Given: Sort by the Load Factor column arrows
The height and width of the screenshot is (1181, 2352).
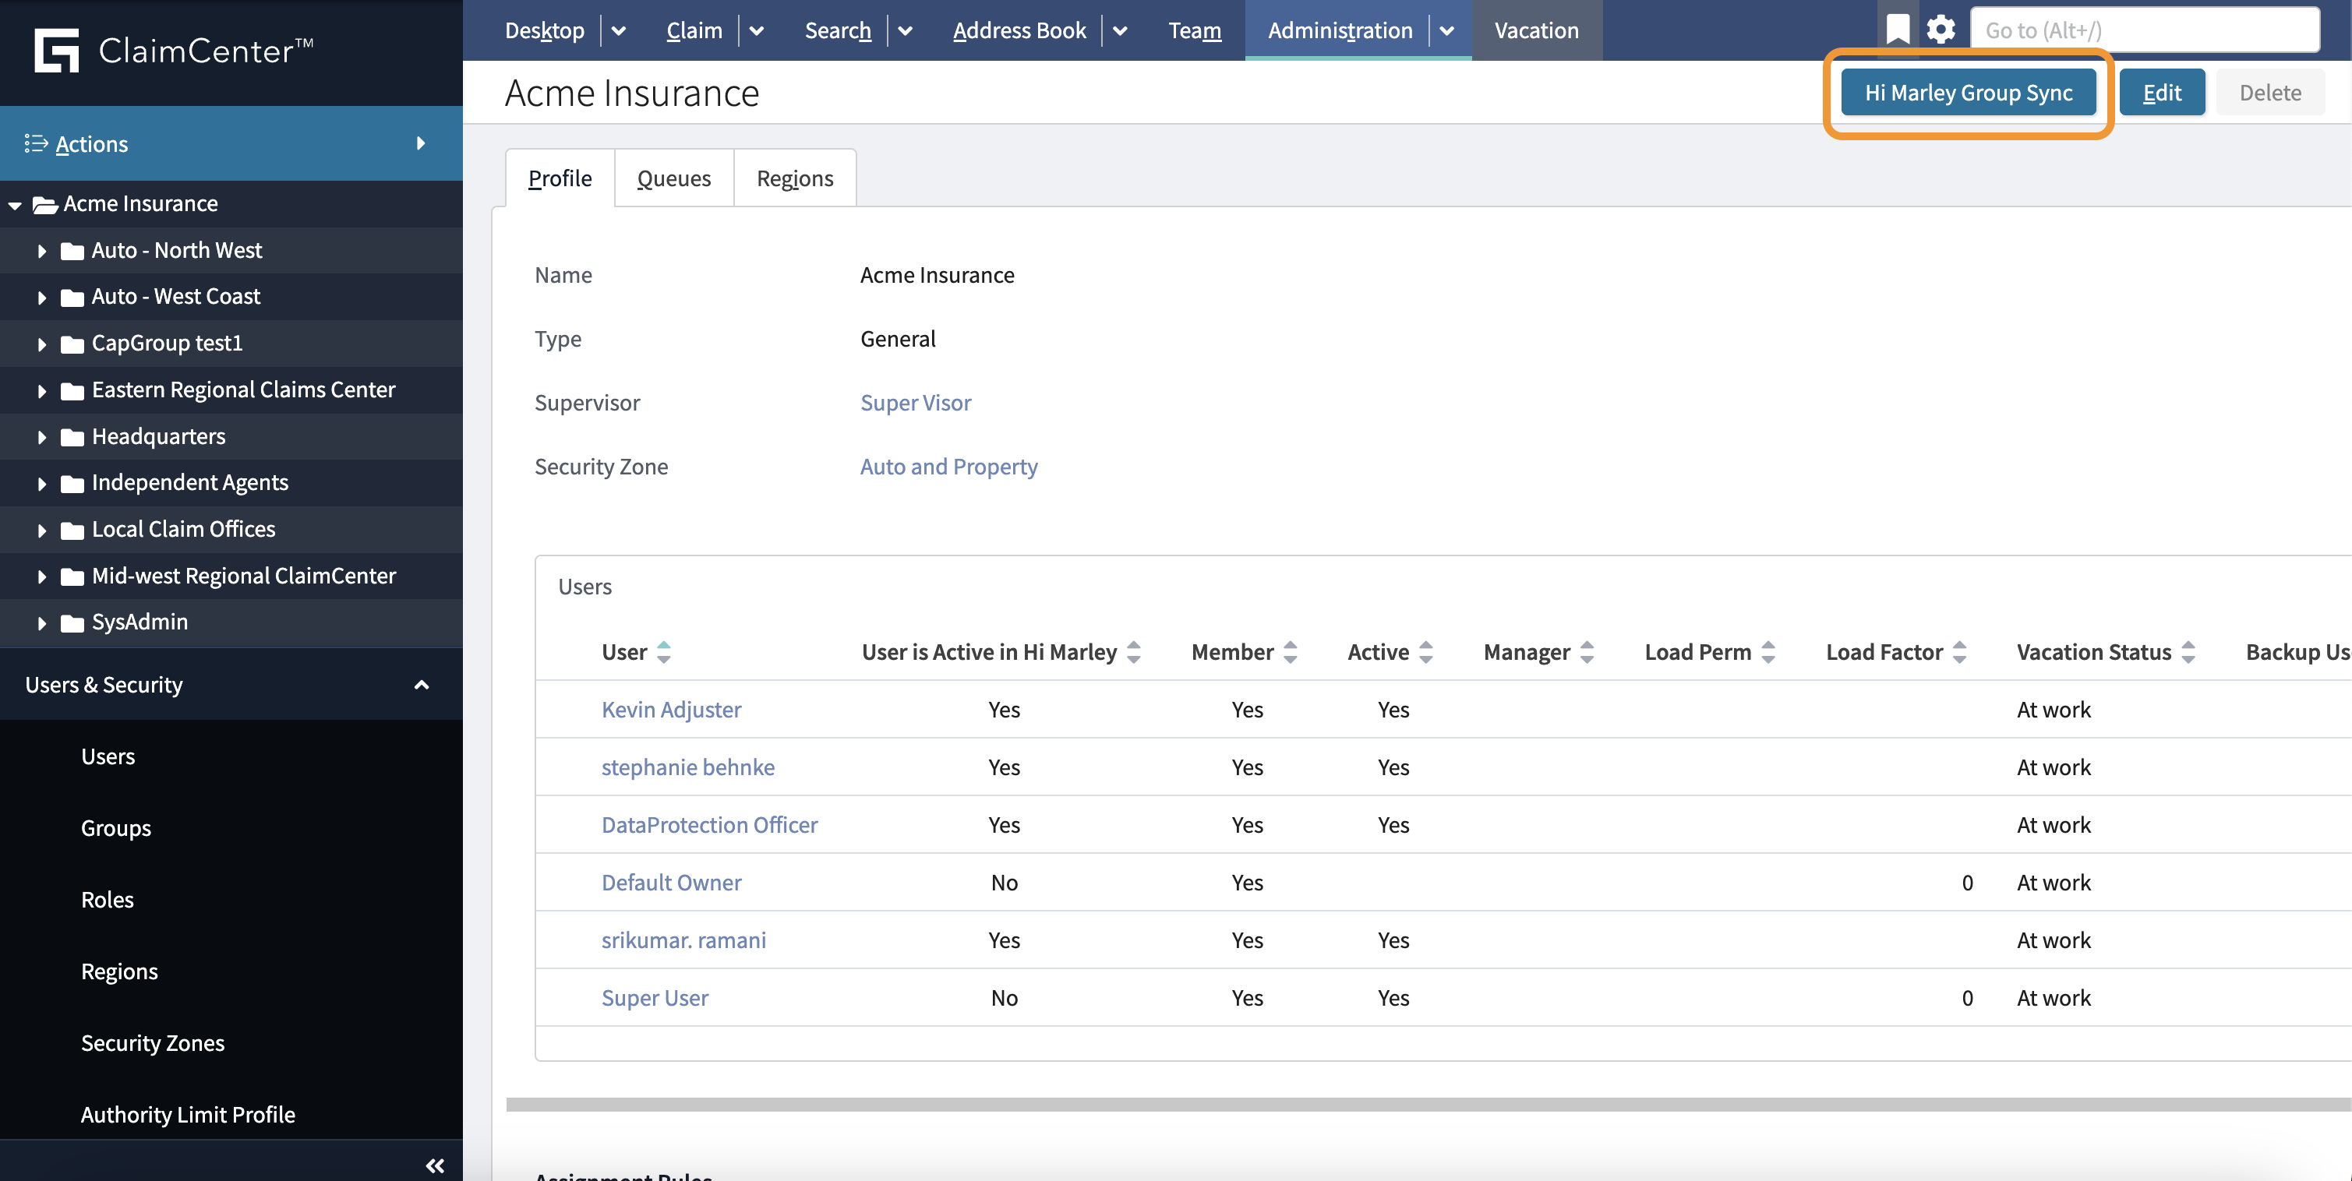Looking at the screenshot, I should coord(1959,651).
